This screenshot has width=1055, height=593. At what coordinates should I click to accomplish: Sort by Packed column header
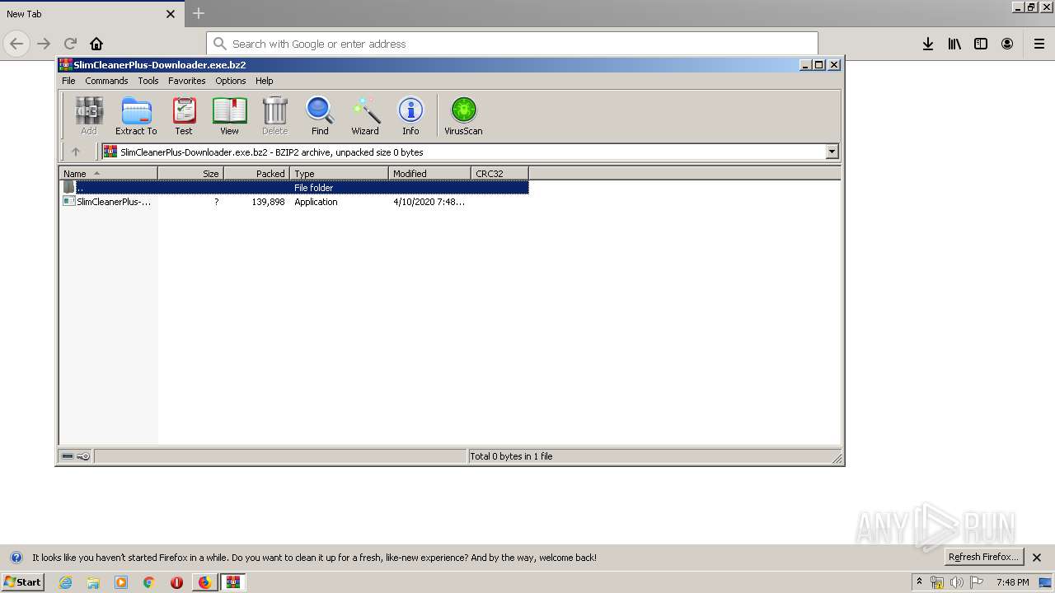click(256, 173)
